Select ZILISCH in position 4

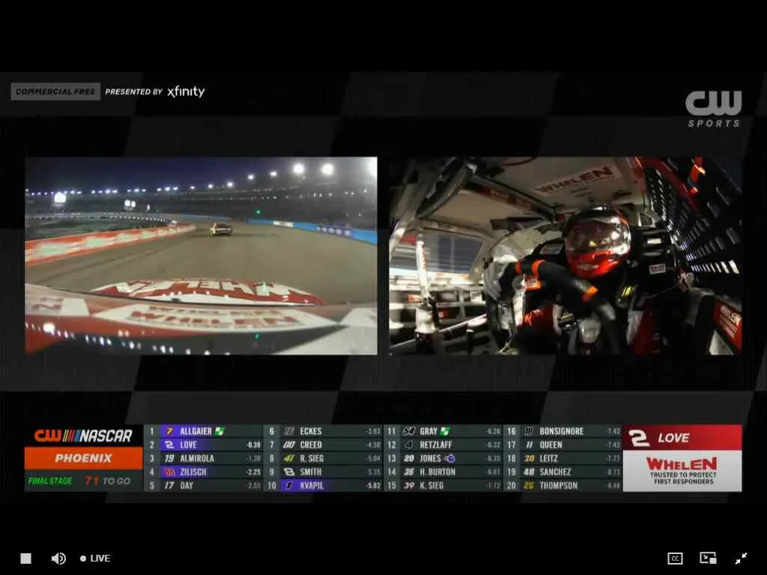click(203, 472)
